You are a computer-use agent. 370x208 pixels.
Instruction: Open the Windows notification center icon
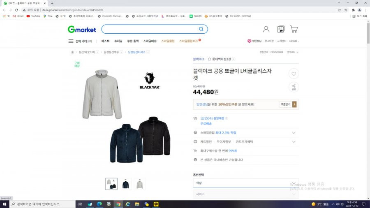pos(364,204)
